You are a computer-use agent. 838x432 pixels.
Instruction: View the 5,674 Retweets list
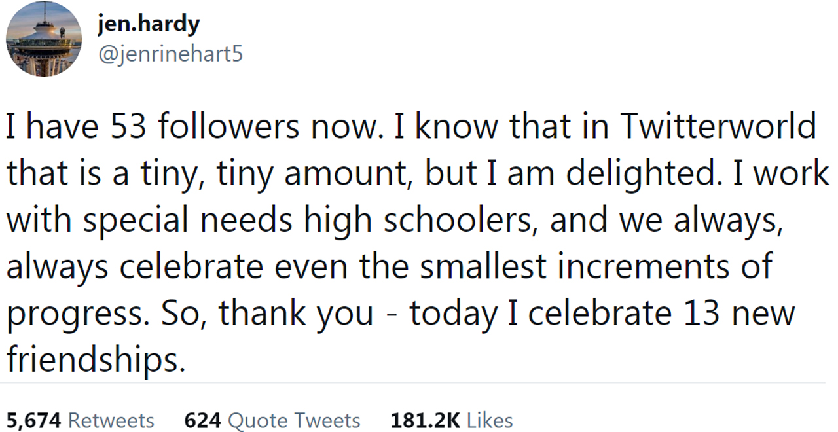coord(80,420)
